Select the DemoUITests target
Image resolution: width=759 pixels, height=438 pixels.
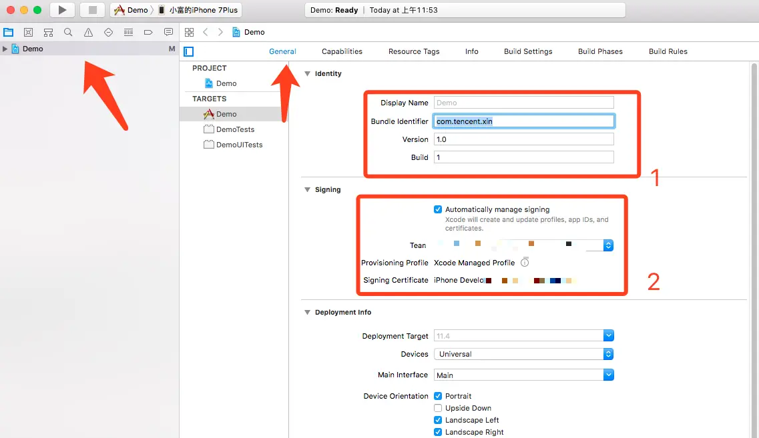pos(234,145)
